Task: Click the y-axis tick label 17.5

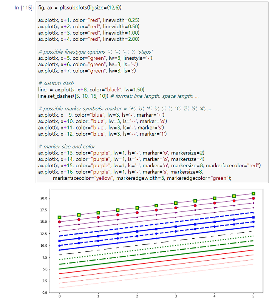Action: (x=44, y=210)
